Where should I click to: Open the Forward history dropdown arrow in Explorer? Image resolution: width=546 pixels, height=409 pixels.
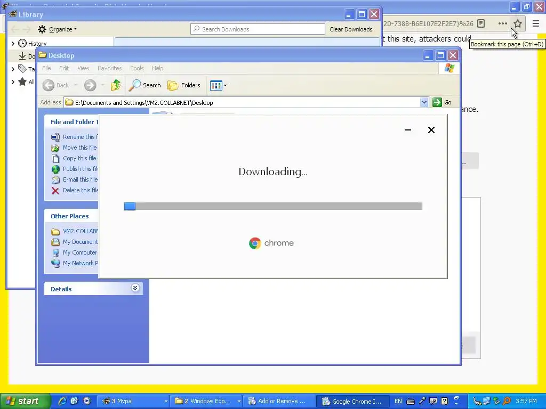click(102, 85)
